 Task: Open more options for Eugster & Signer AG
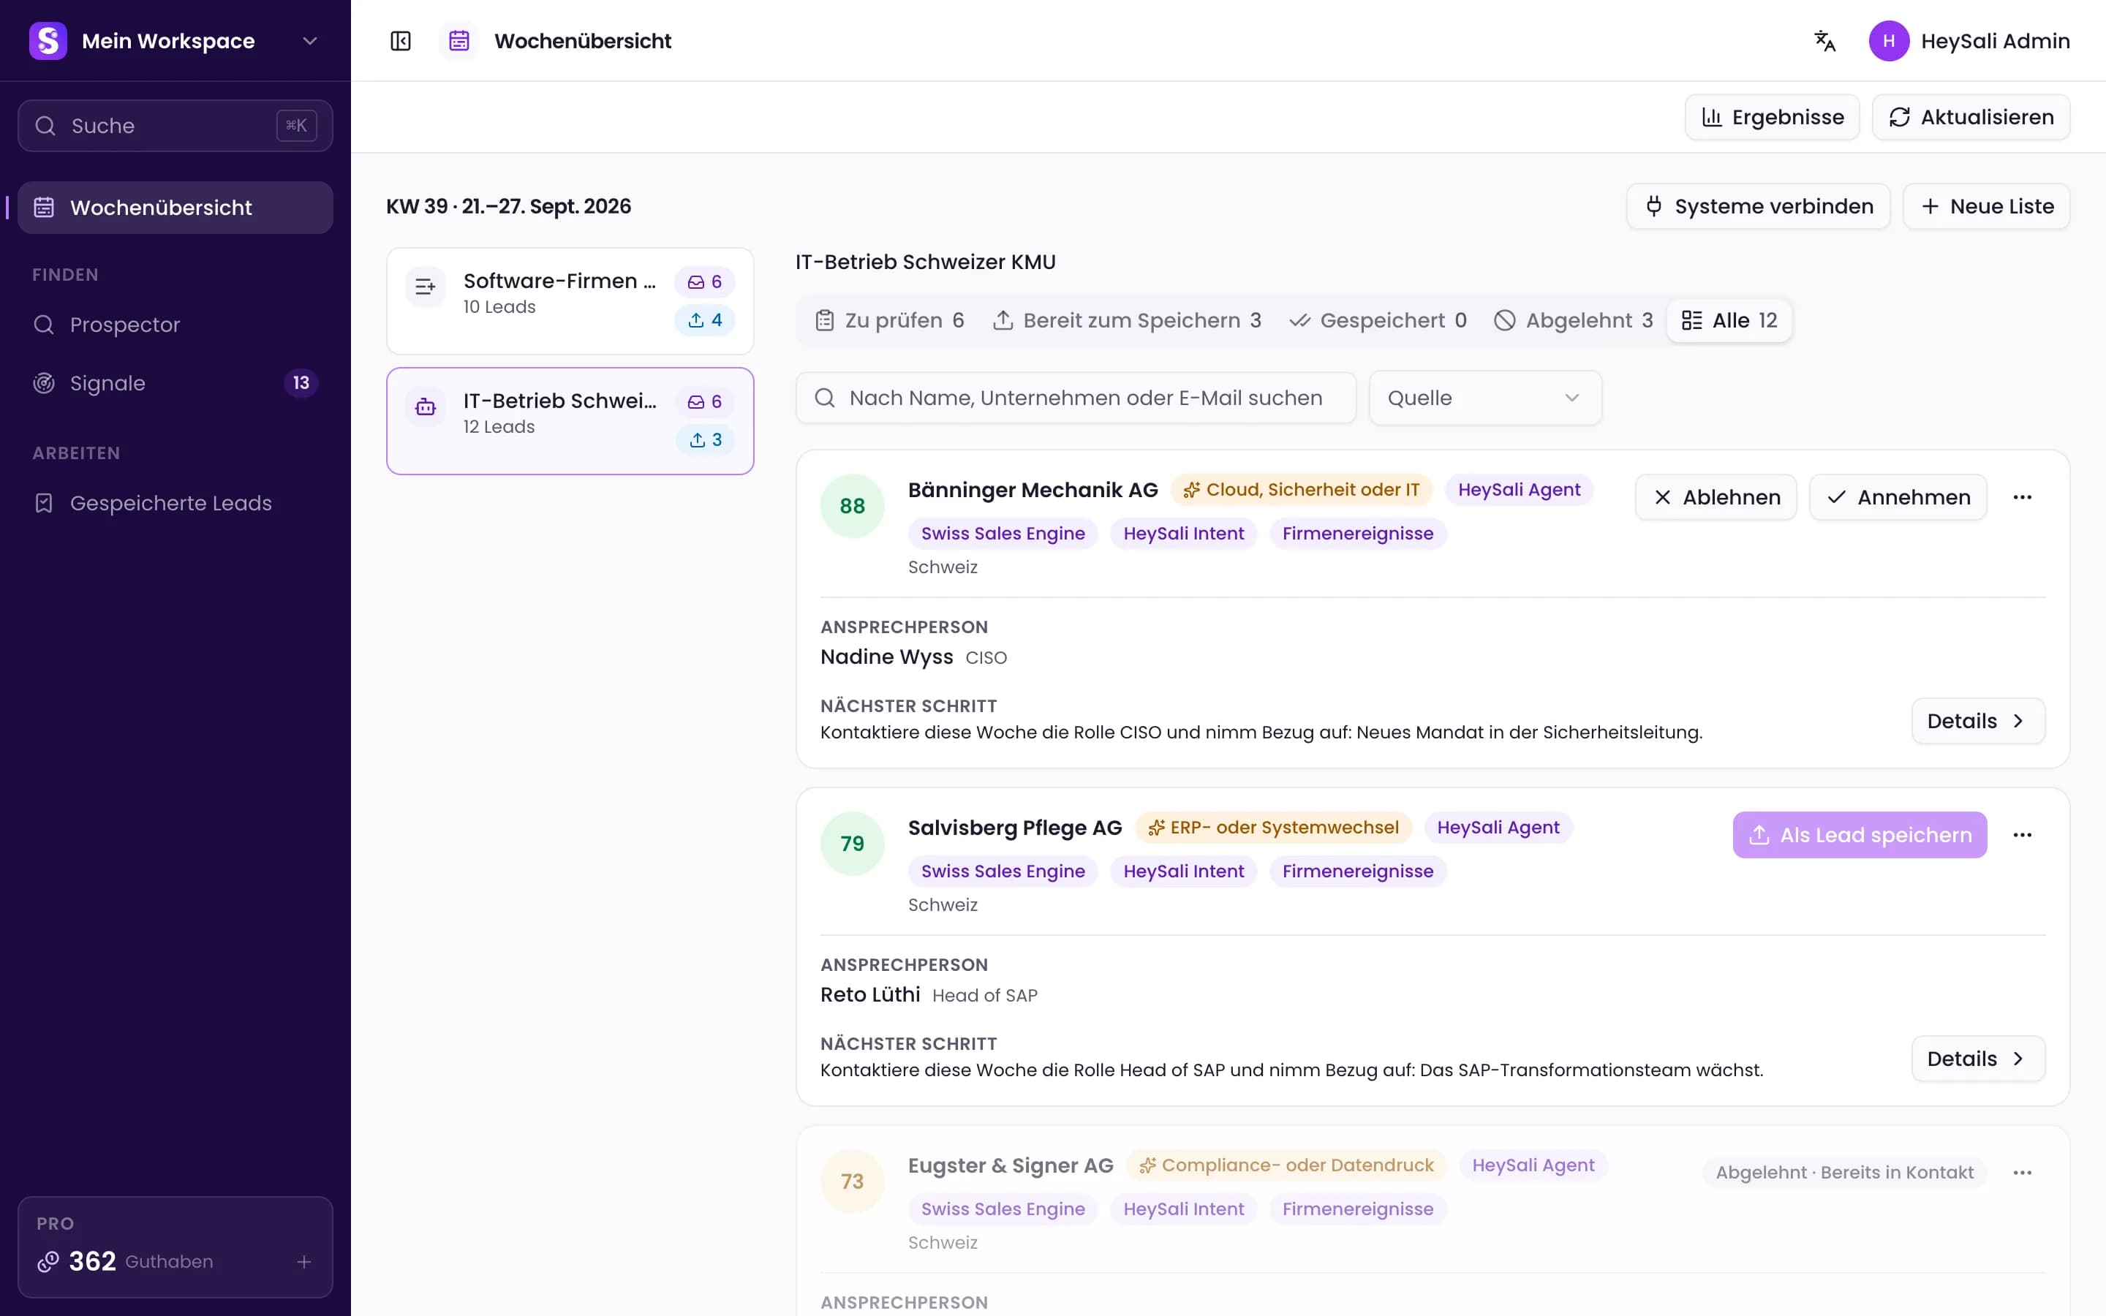2022,1173
